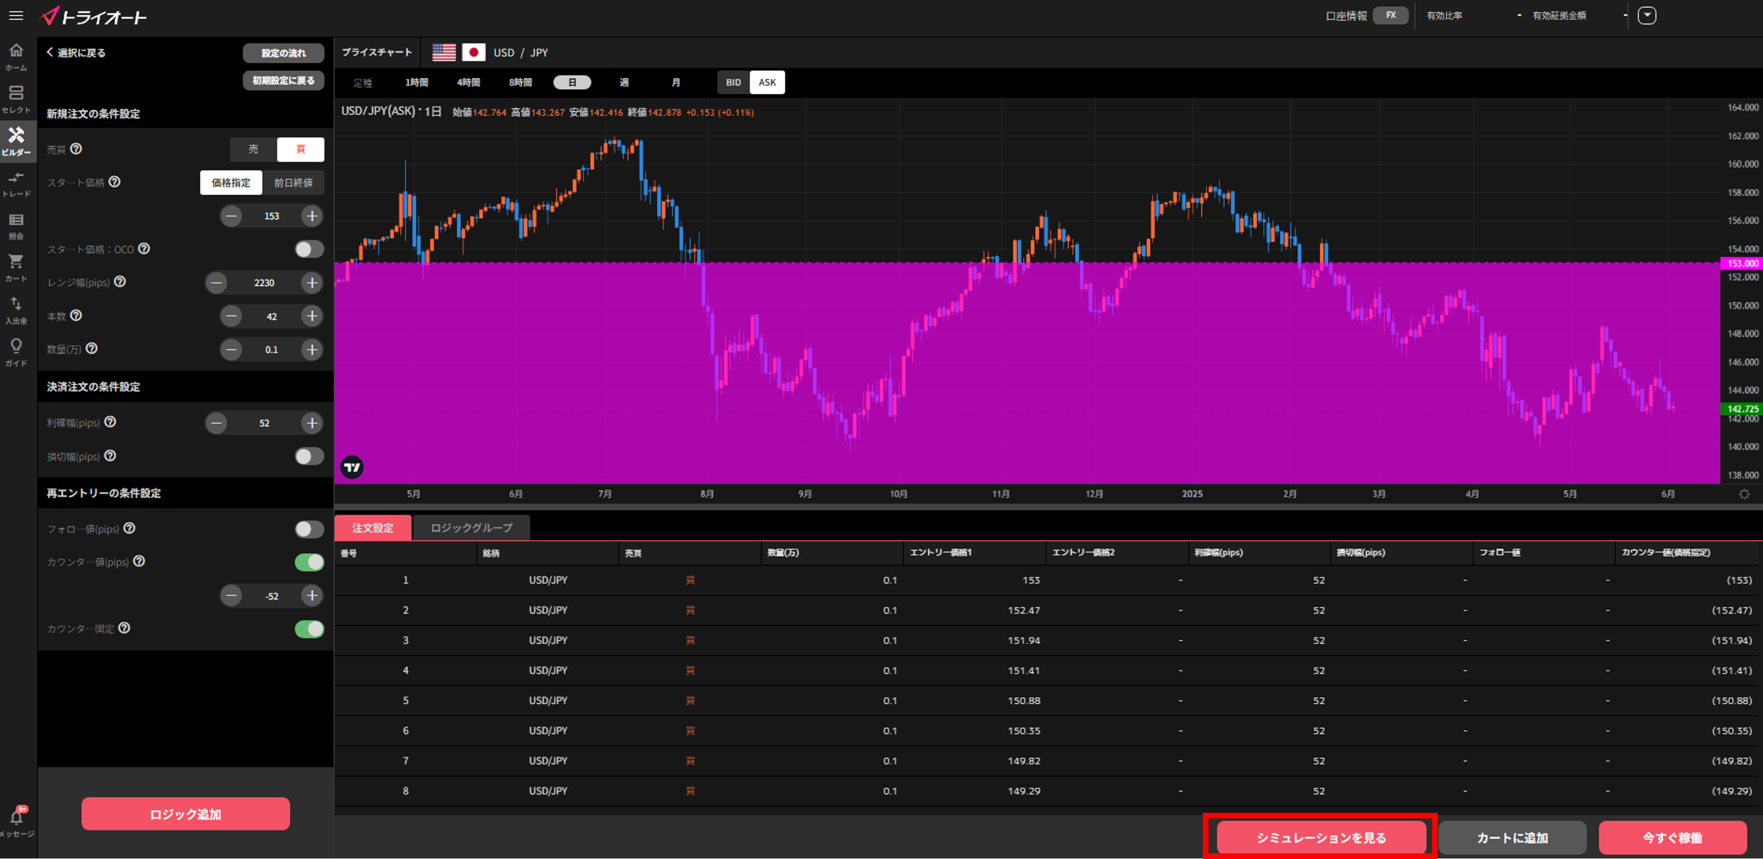Click the help icon next to フォロー値(pips)
Image resolution: width=1763 pixels, height=859 pixels.
[x=129, y=528]
